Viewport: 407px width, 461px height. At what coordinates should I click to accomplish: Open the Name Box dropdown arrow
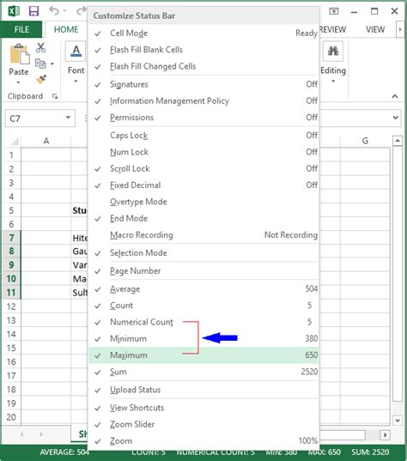pyautogui.click(x=68, y=118)
